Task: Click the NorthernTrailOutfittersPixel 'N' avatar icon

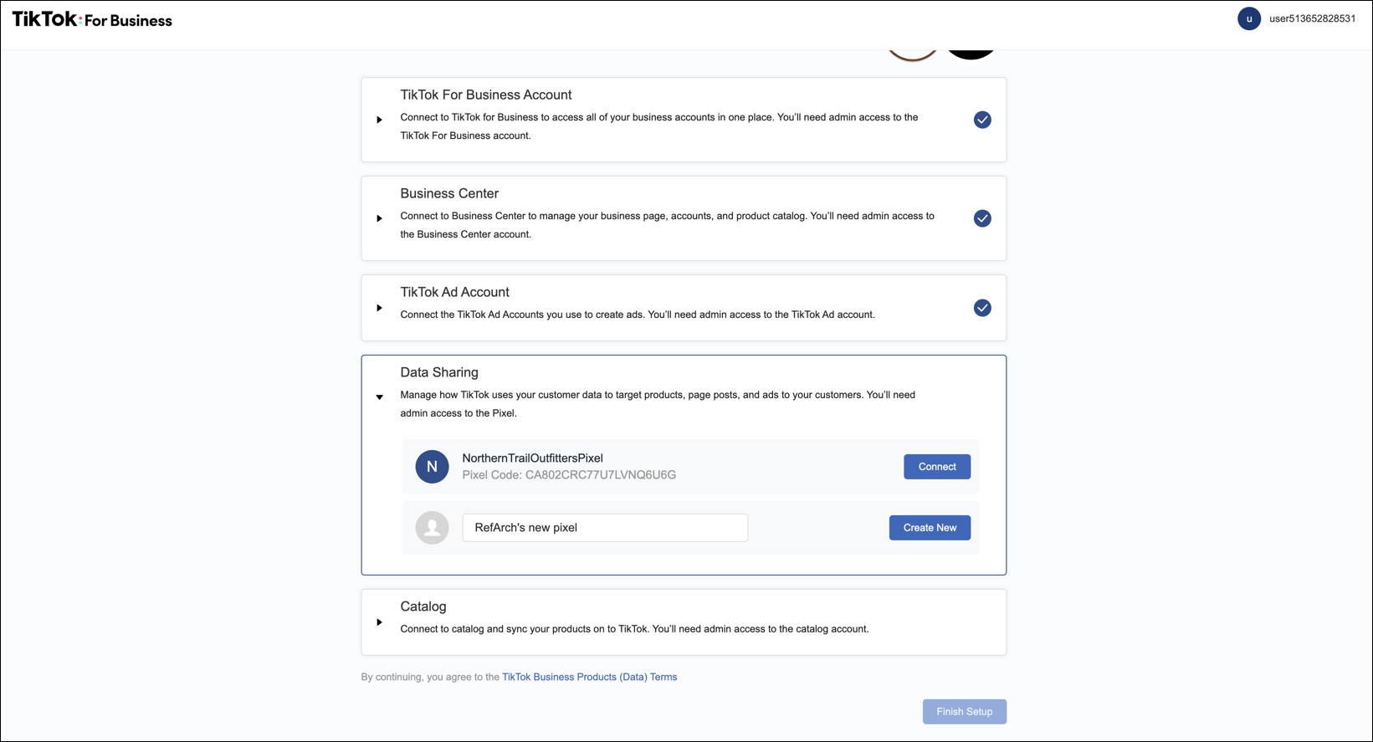Action: click(x=432, y=467)
